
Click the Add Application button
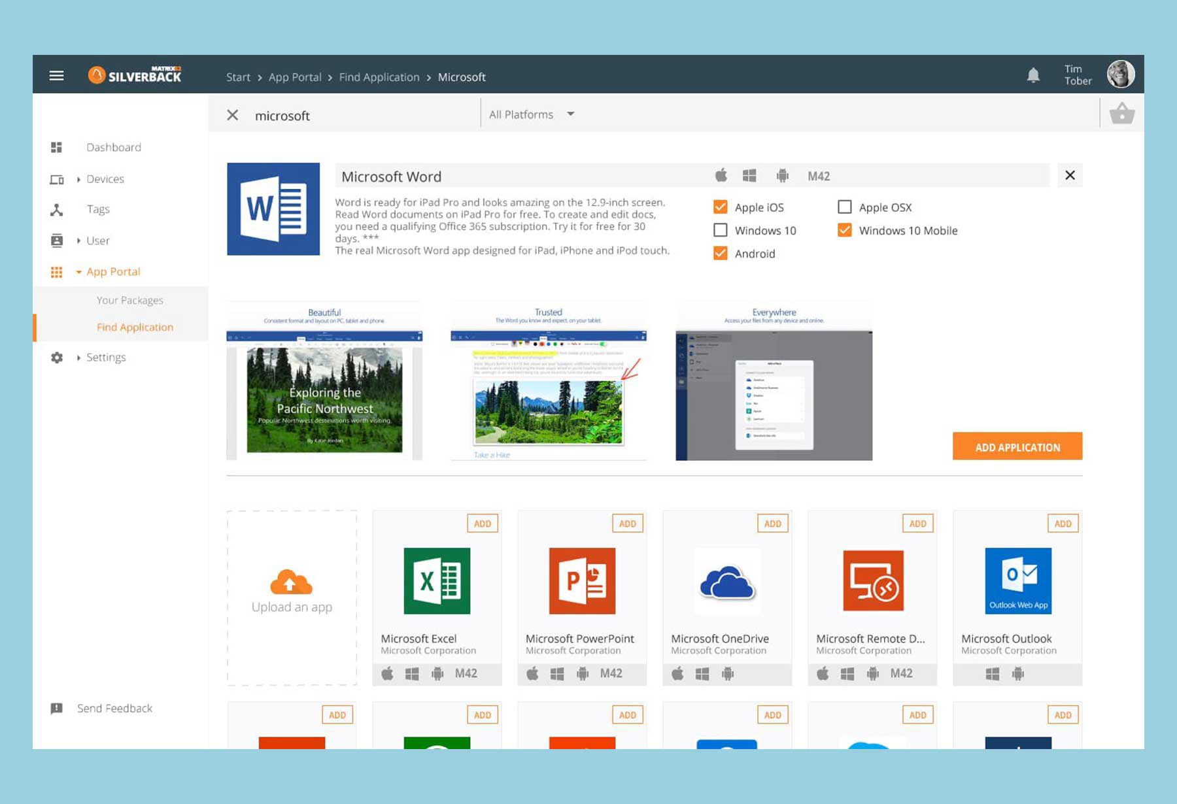click(1017, 446)
